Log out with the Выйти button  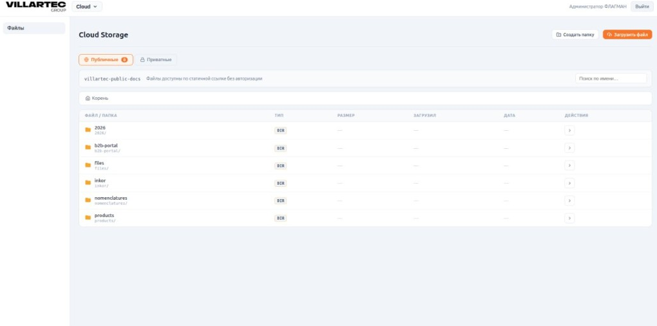(x=642, y=6)
